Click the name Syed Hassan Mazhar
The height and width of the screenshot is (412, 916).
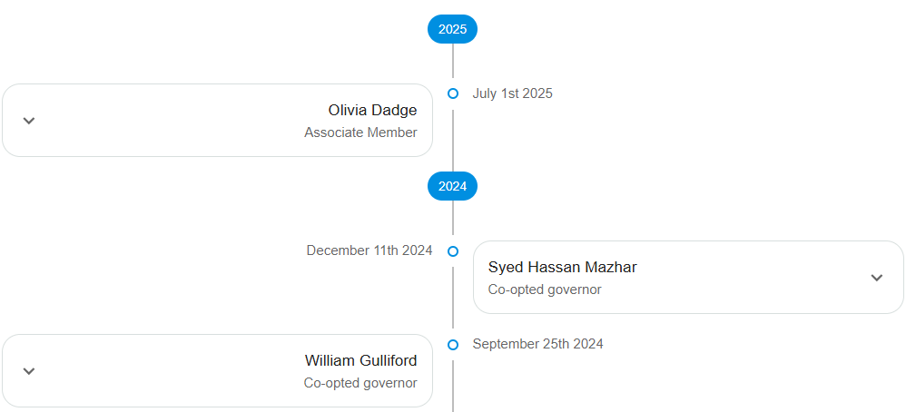tap(562, 267)
